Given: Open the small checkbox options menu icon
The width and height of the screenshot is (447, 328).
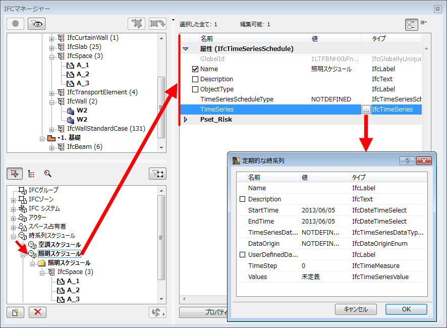Looking at the screenshot, I should point(424,22).
